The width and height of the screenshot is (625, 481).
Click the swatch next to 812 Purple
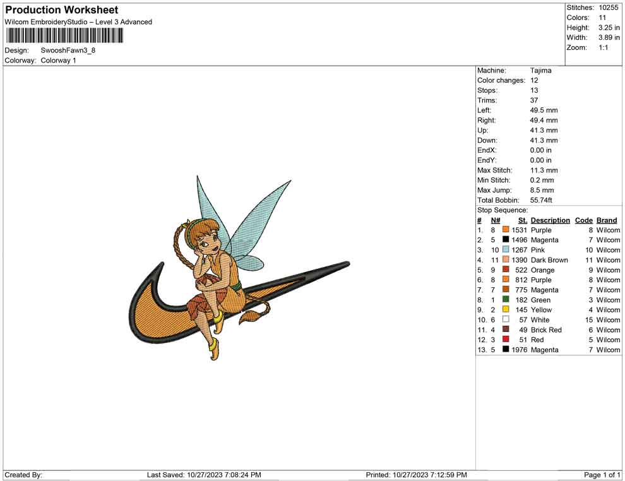click(x=506, y=280)
